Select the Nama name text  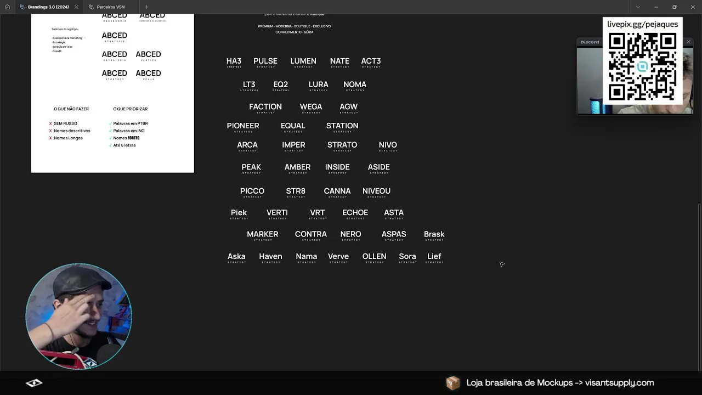coord(307,256)
